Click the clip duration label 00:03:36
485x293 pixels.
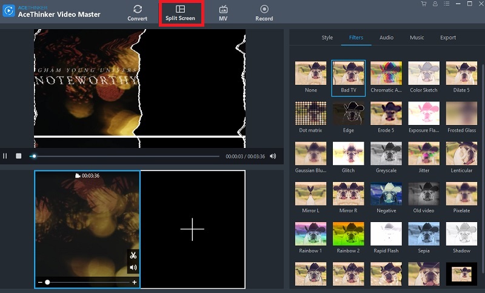(87, 175)
